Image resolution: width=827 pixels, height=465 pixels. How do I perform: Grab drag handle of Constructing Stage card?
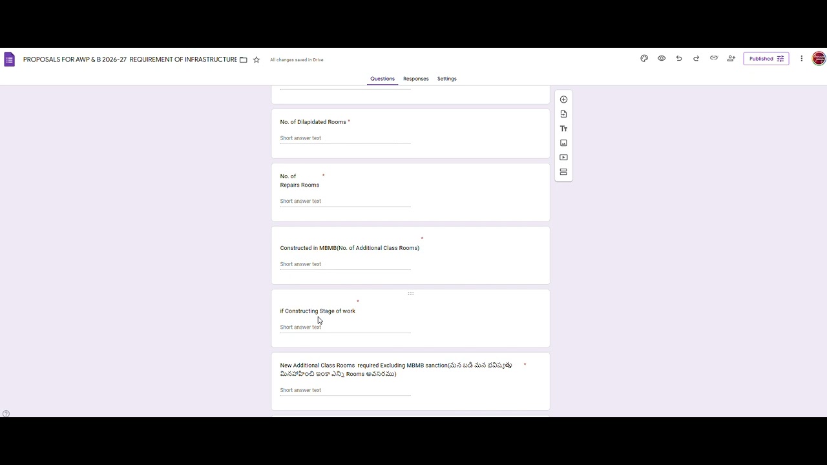(410, 294)
